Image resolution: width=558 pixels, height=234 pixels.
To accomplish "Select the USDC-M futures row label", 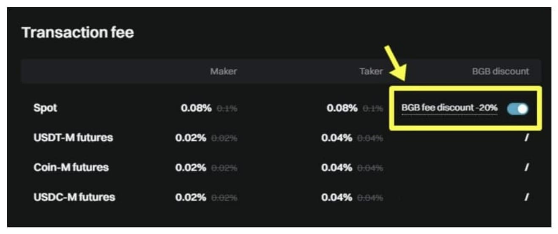I will [74, 197].
